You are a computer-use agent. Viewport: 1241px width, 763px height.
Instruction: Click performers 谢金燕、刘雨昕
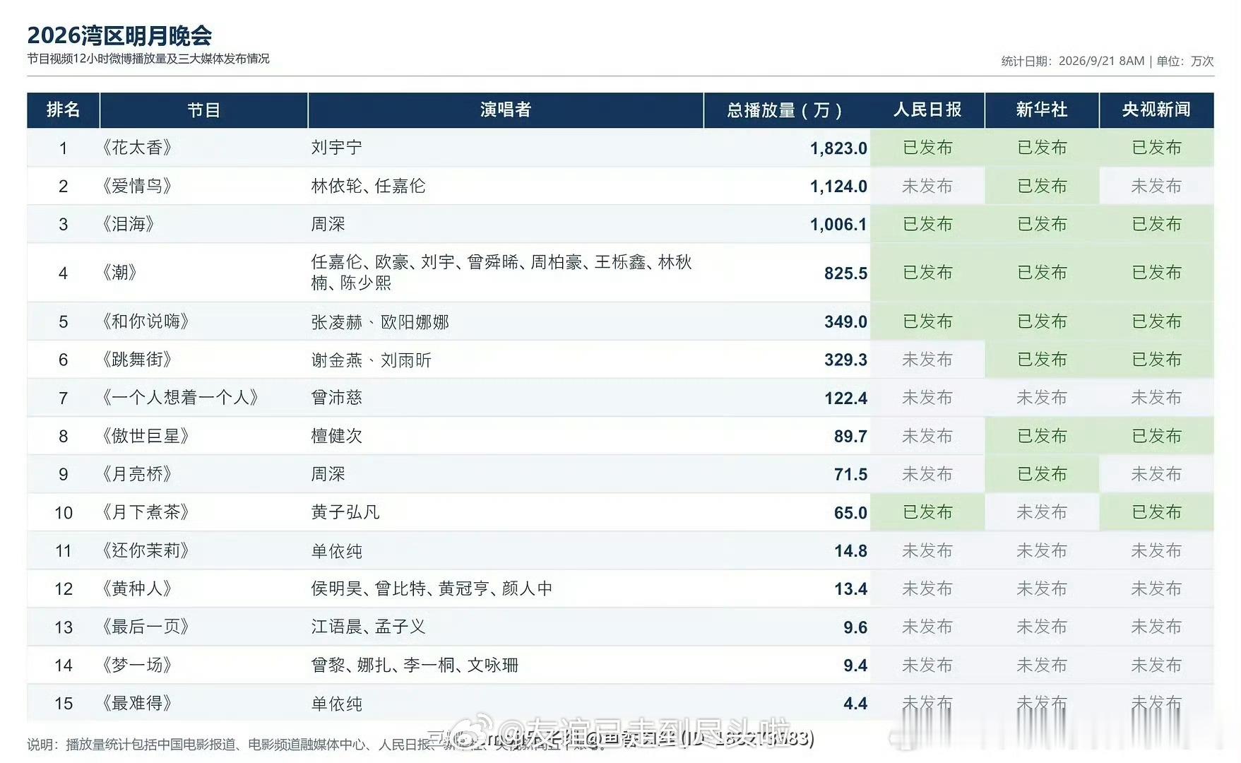[x=371, y=360]
